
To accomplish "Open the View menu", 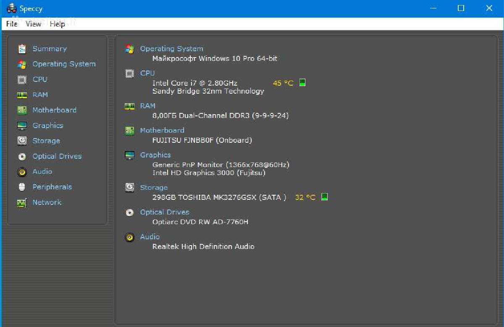I will pyautogui.click(x=33, y=24).
